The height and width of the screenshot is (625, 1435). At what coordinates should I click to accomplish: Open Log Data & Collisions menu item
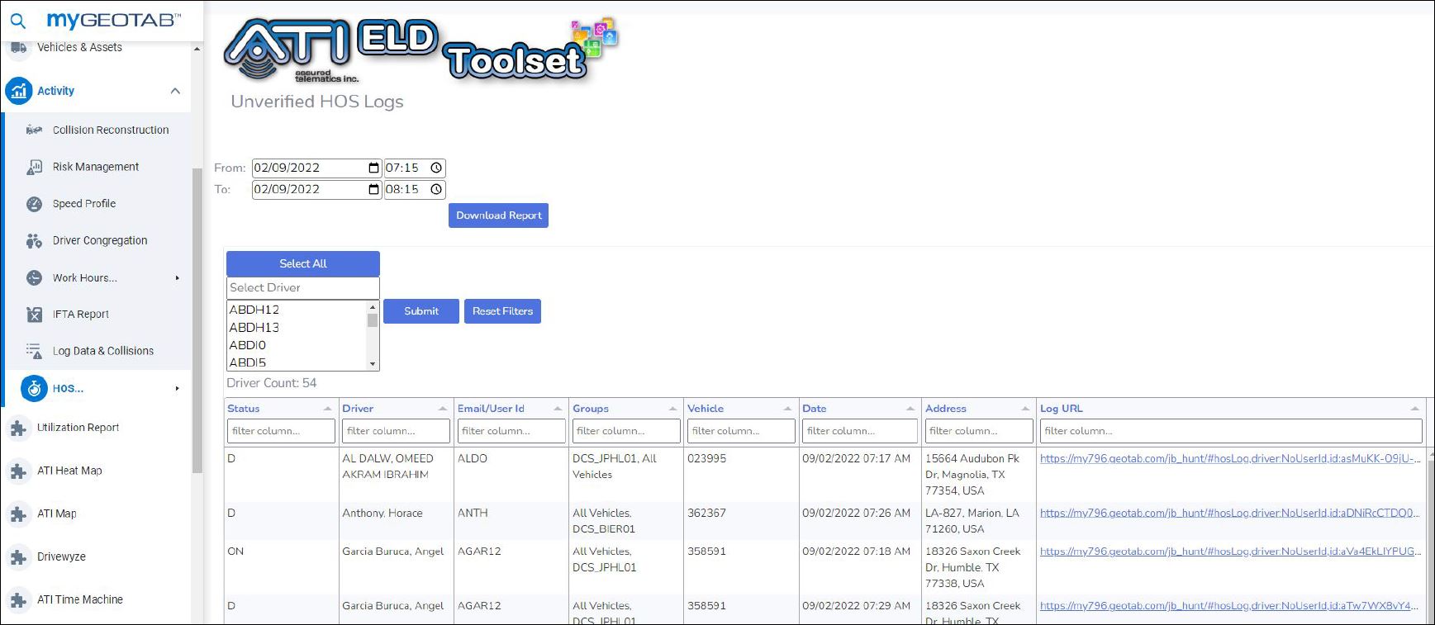(x=103, y=351)
